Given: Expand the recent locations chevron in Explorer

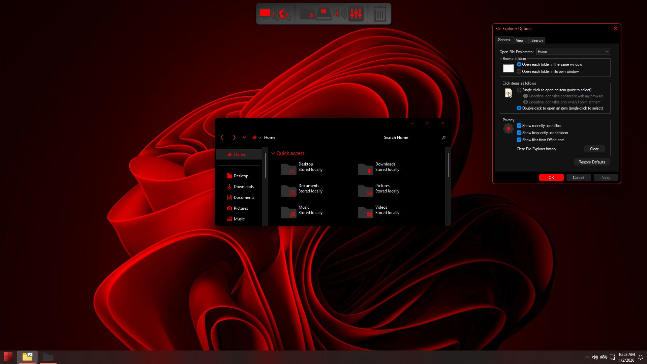Looking at the screenshot, I should 244,138.
